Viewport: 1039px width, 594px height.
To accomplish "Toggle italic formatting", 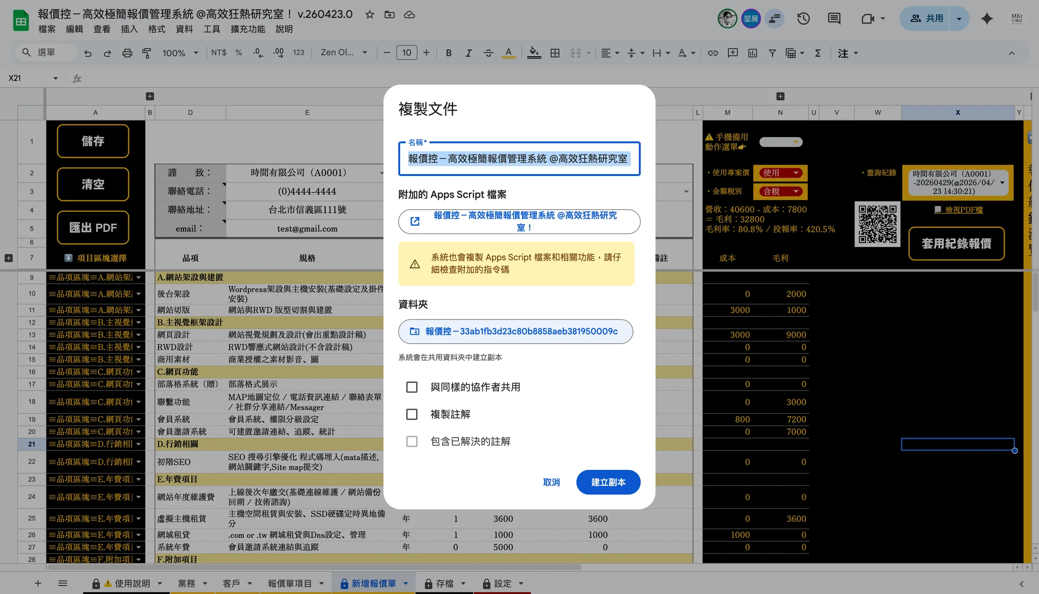I will click(468, 53).
